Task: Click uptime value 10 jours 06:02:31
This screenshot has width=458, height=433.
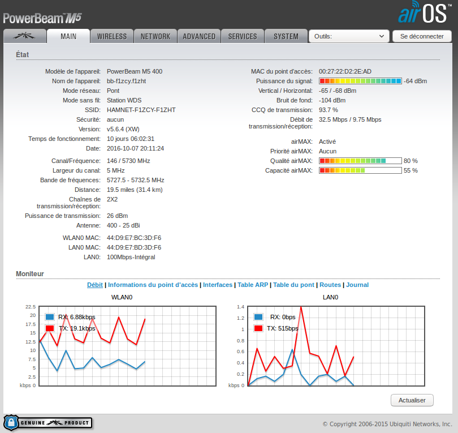Action: click(x=130, y=139)
